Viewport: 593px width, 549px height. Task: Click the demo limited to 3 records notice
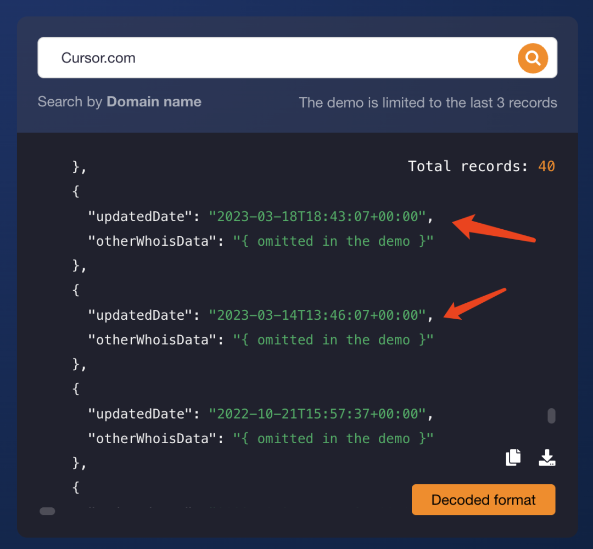point(428,103)
